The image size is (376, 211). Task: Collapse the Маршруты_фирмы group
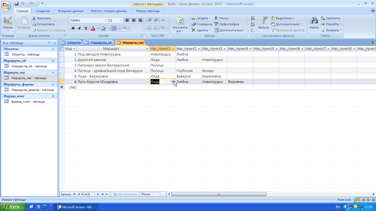[x=53, y=84]
